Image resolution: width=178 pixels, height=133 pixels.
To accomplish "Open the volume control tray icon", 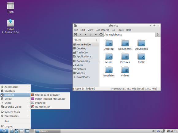I will [x=154, y=131].
